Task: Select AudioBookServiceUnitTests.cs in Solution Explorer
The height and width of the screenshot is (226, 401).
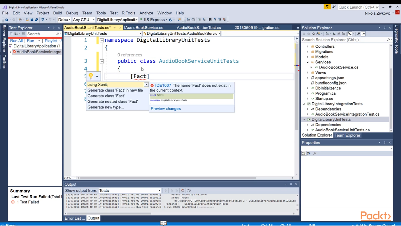Action: click(342, 130)
